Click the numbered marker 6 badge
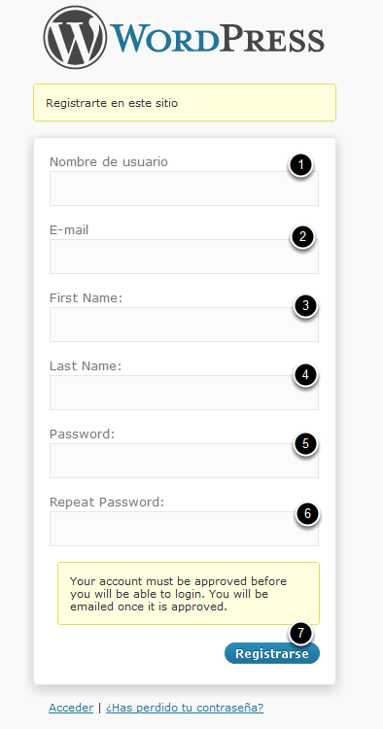The width and height of the screenshot is (383, 729). [307, 514]
